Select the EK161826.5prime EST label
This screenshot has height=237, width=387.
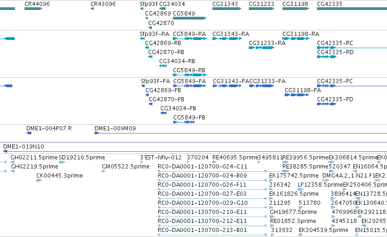point(294,194)
